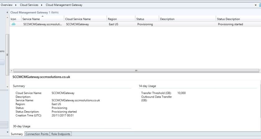
Task: Click the Creation Time value 20/11/2017 00:51
Action: (x=62, y=116)
